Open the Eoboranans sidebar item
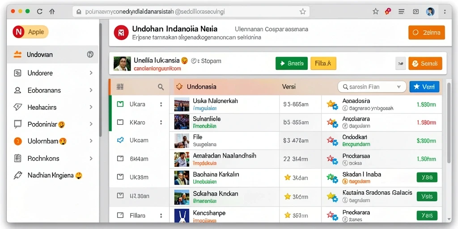This screenshot has width=458, height=229. click(x=53, y=90)
